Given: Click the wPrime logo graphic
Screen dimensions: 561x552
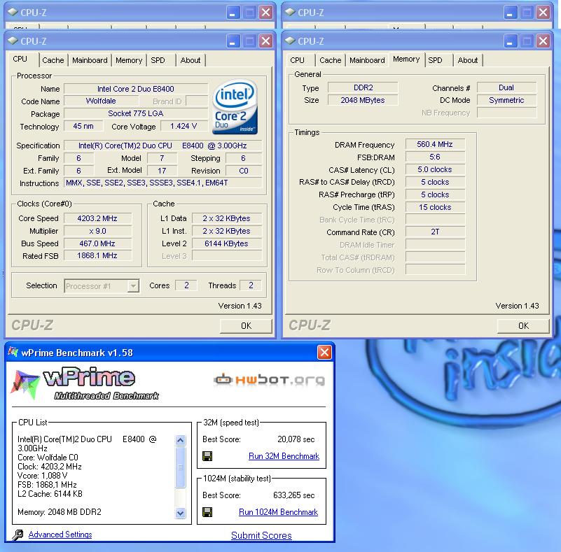Looking at the screenshot, I should click(x=84, y=383).
